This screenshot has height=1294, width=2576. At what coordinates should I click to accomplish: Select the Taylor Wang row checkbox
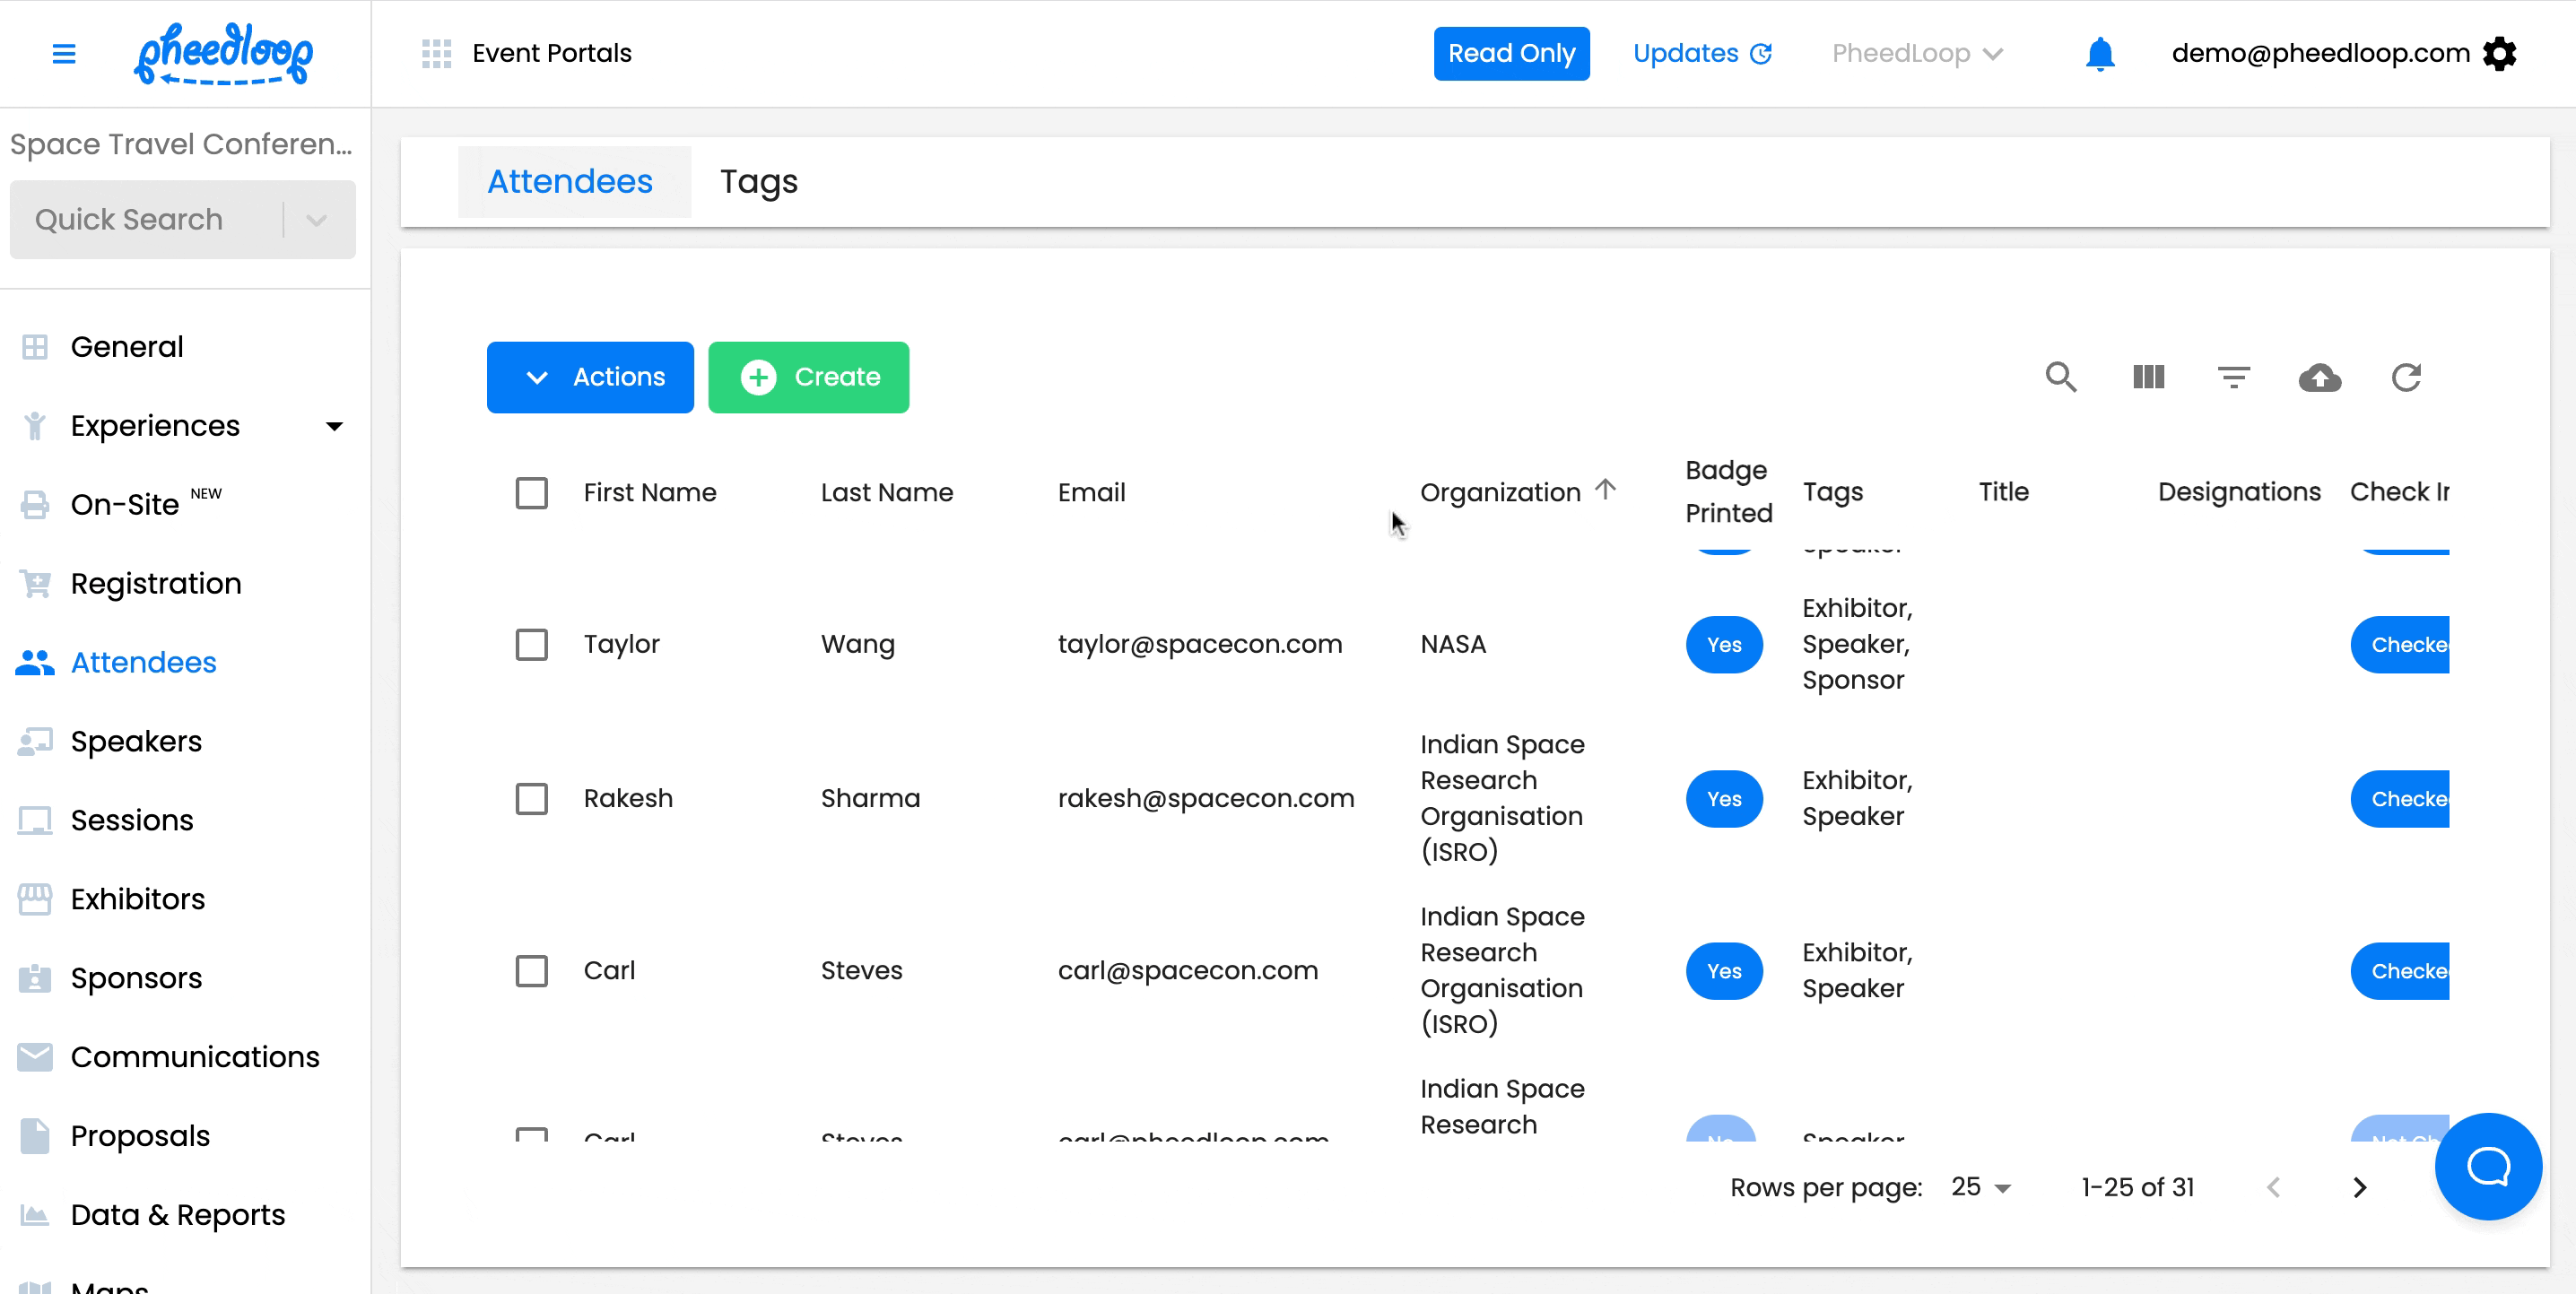(531, 645)
